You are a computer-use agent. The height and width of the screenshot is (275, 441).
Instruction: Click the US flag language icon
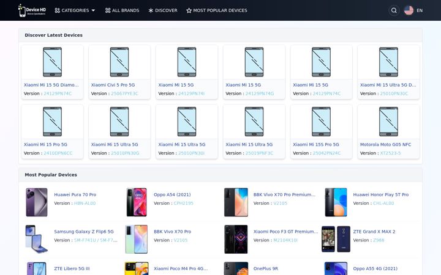pos(409,10)
